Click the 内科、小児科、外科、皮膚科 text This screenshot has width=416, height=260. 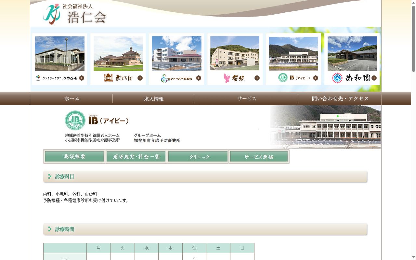point(70,194)
